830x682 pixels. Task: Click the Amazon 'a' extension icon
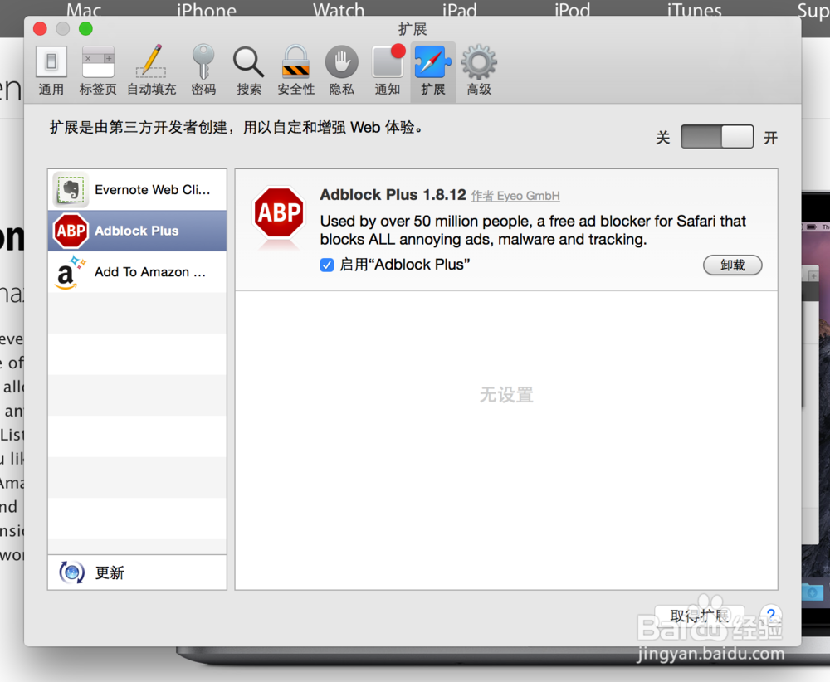[x=70, y=272]
